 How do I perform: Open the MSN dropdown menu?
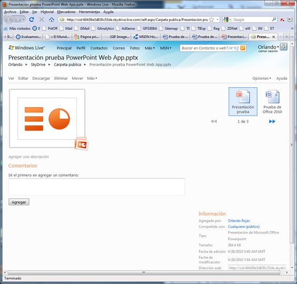[165, 48]
